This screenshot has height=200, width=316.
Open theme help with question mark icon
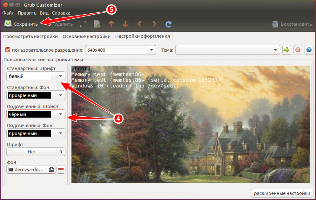(x=309, y=50)
